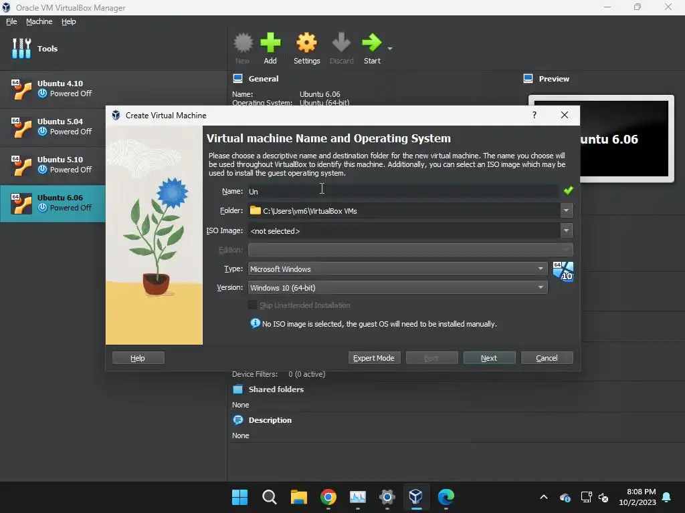Click the Windows 10 OS type icon
The height and width of the screenshot is (513, 685).
563,272
